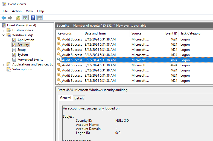This screenshot has width=213, height=141.
Task: Click the Forwarded Events log icon
Action: [x=14, y=59]
